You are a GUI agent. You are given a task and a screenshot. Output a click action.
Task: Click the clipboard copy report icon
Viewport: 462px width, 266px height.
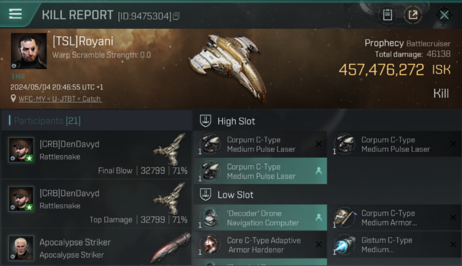[387, 15]
